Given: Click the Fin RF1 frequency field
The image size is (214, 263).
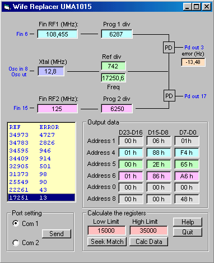Looking at the screenshot, I should [57, 34].
